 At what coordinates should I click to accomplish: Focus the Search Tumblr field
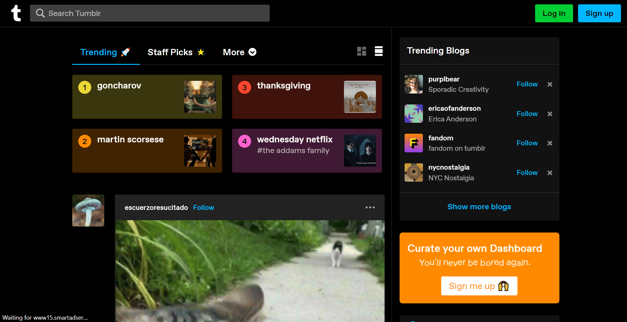150,13
